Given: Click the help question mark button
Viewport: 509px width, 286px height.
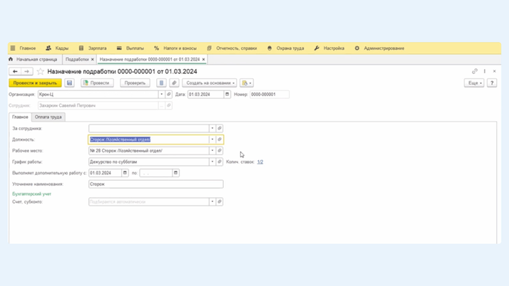Looking at the screenshot, I should point(492,83).
